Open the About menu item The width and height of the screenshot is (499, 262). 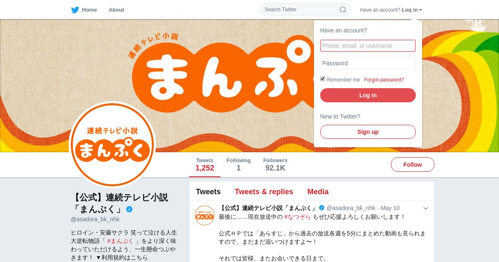coord(116,10)
